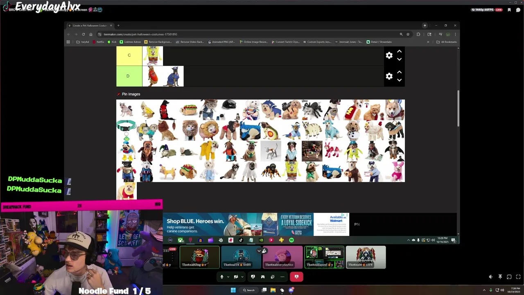The width and height of the screenshot is (524, 295).
Task: Move tier C row up
Action: pos(399,52)
